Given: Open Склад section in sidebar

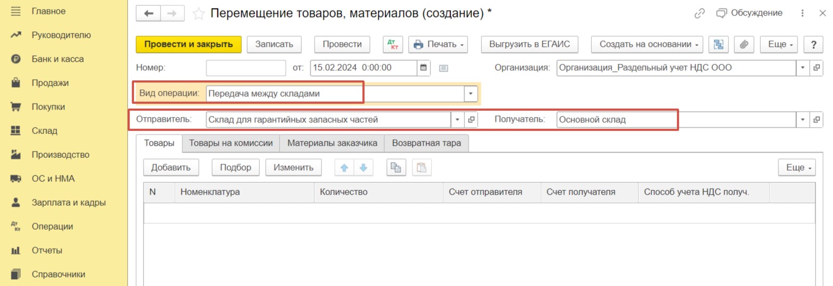Looking at the screenshot, I should coord(45,131).
